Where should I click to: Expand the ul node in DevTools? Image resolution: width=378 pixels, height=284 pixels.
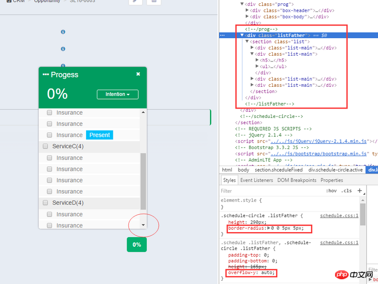(257, 66)
